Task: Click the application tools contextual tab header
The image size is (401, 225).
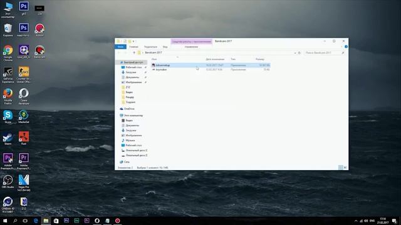Action: click(x=192, y=41)
